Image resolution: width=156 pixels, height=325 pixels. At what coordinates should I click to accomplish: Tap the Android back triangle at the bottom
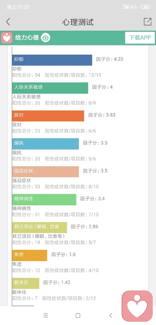pos(110,316)
